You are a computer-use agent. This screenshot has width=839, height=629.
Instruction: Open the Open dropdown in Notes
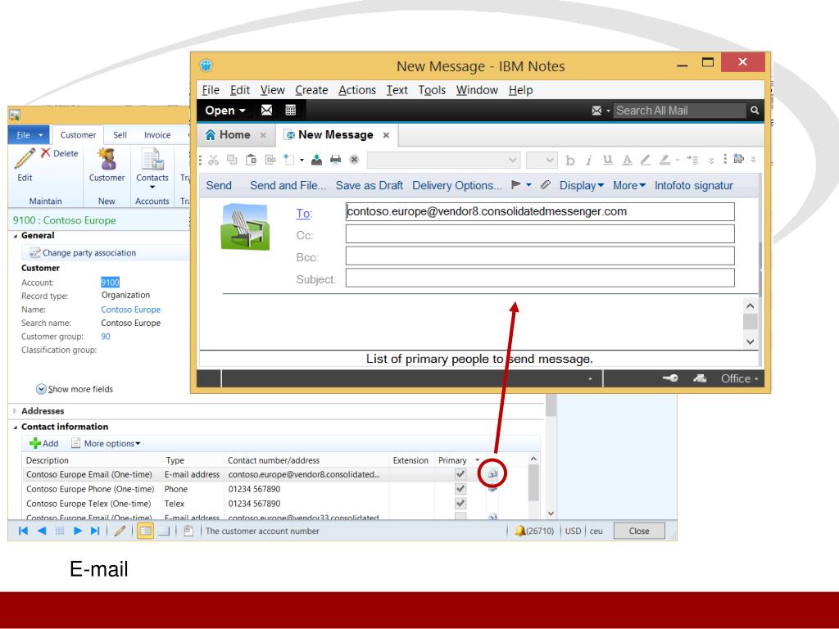point(225,111)
